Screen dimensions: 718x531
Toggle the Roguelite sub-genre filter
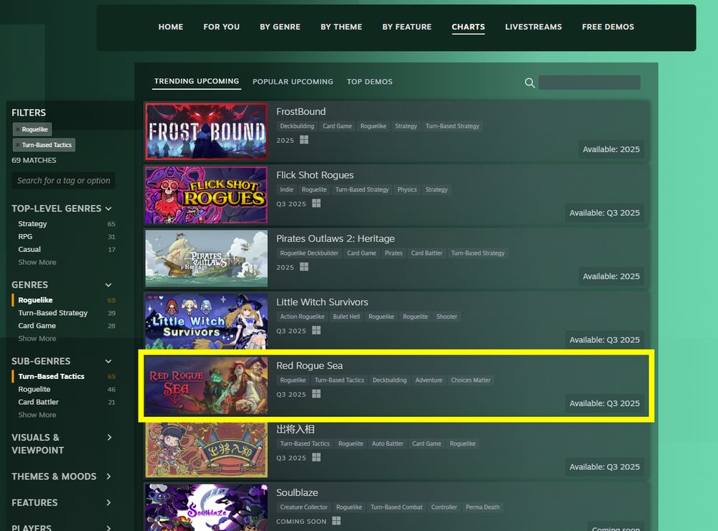(34, 390)
